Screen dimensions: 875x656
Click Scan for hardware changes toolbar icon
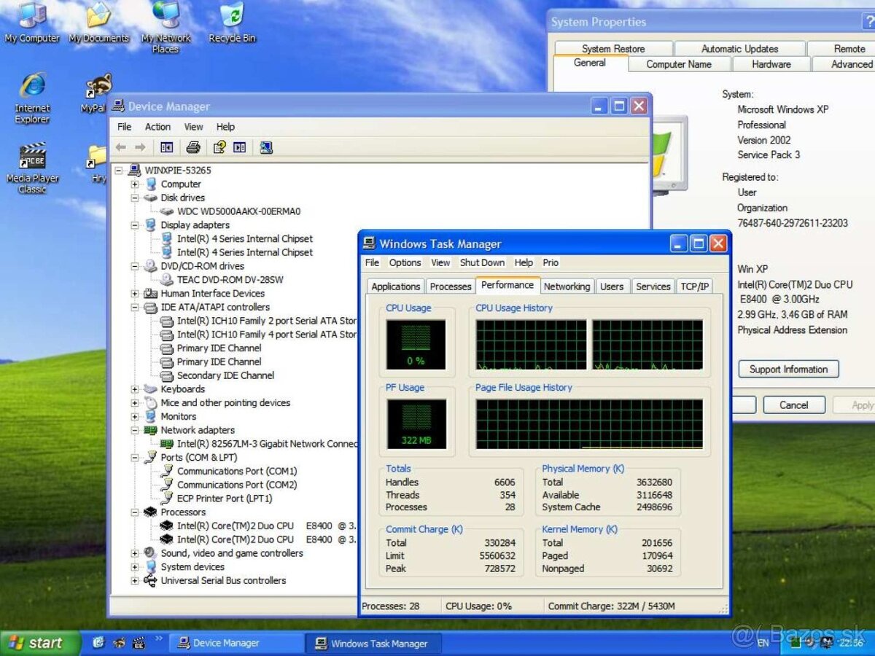[x=266, y=147]
